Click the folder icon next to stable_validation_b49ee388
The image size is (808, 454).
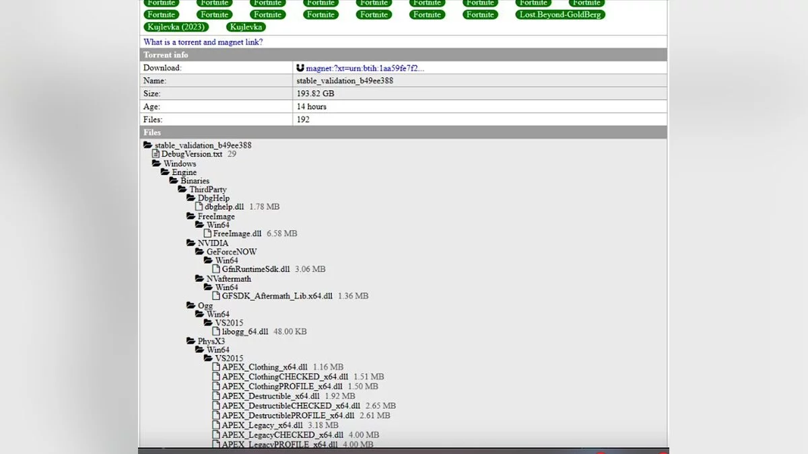click(147, 145)
